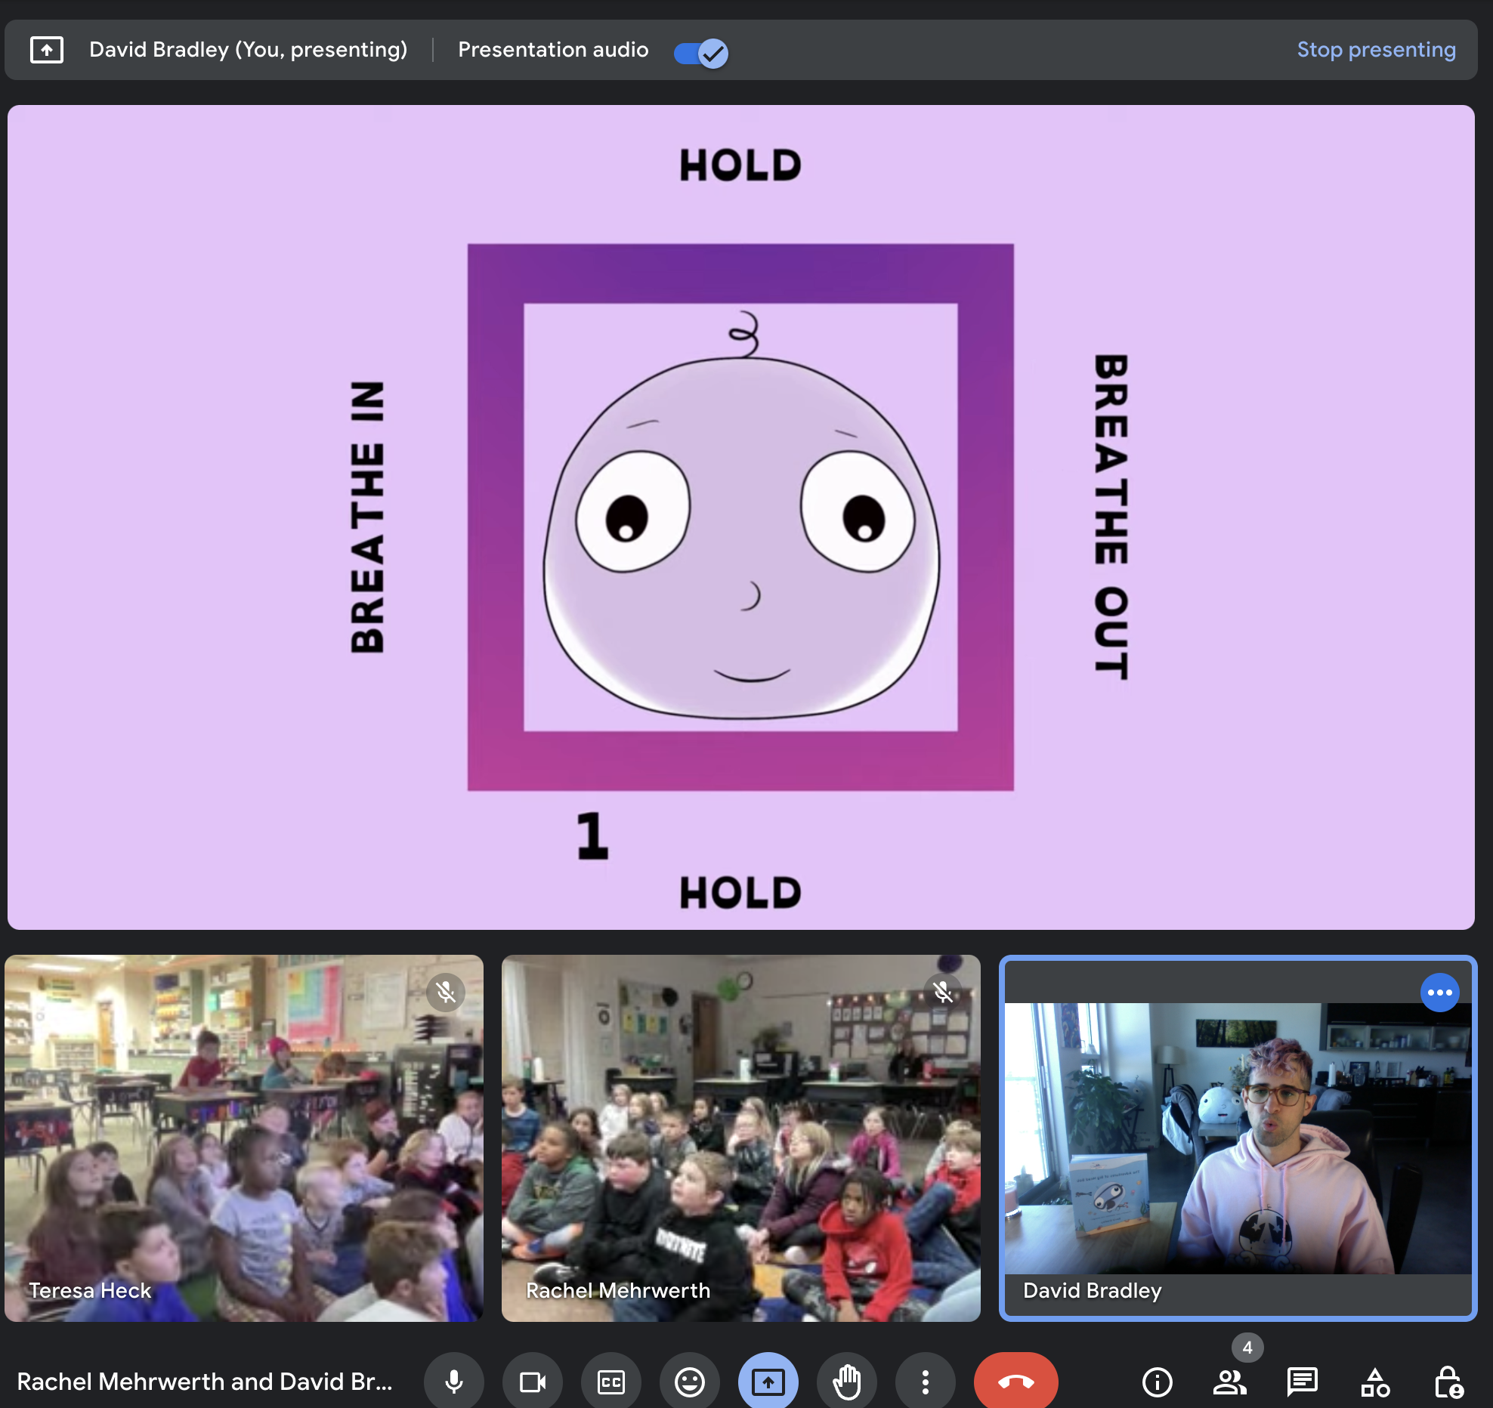
Task: Click the present screen button
Action: tap(768, 1382)
